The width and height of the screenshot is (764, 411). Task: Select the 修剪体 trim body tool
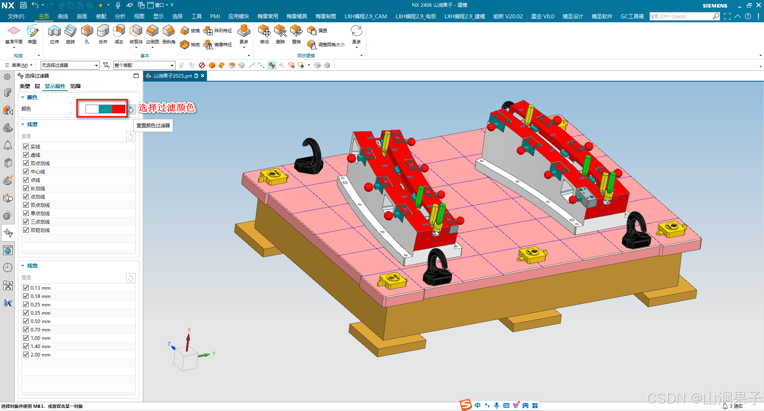pyautogui.click(x=136, y=34)
